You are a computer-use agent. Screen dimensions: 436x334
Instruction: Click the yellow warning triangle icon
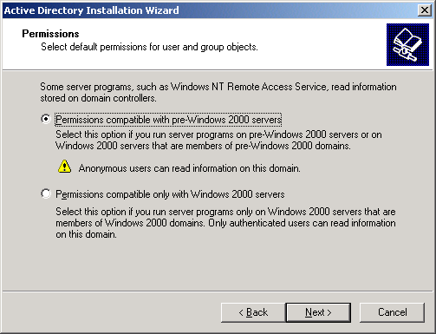(x=64, y=167)
